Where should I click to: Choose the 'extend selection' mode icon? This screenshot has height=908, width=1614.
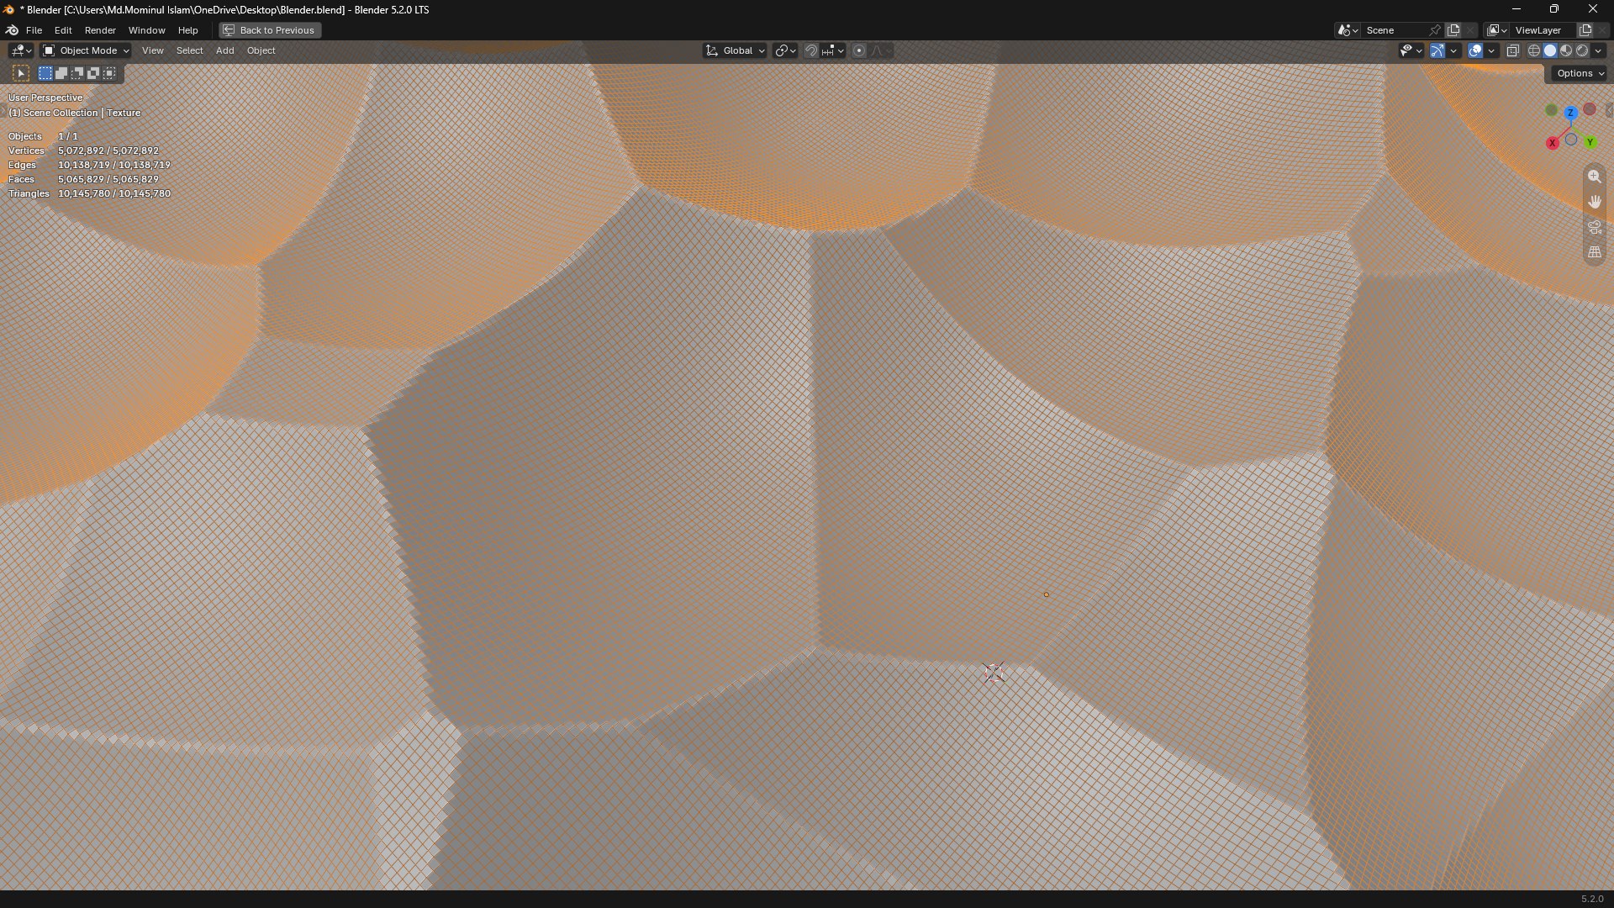click(61, 74)
